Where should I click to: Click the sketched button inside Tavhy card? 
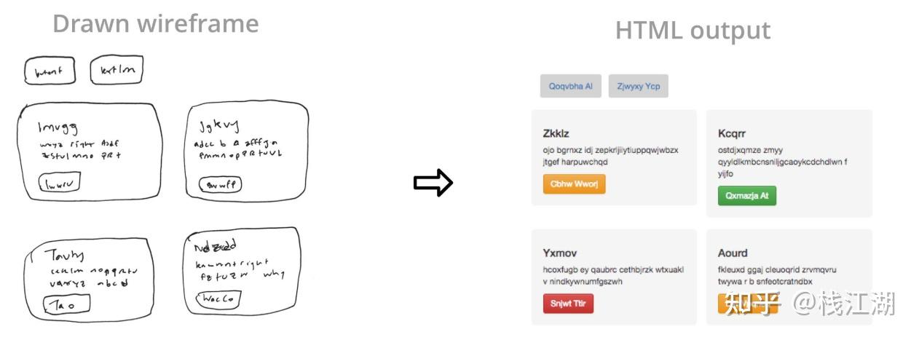(x=67, y=305)
